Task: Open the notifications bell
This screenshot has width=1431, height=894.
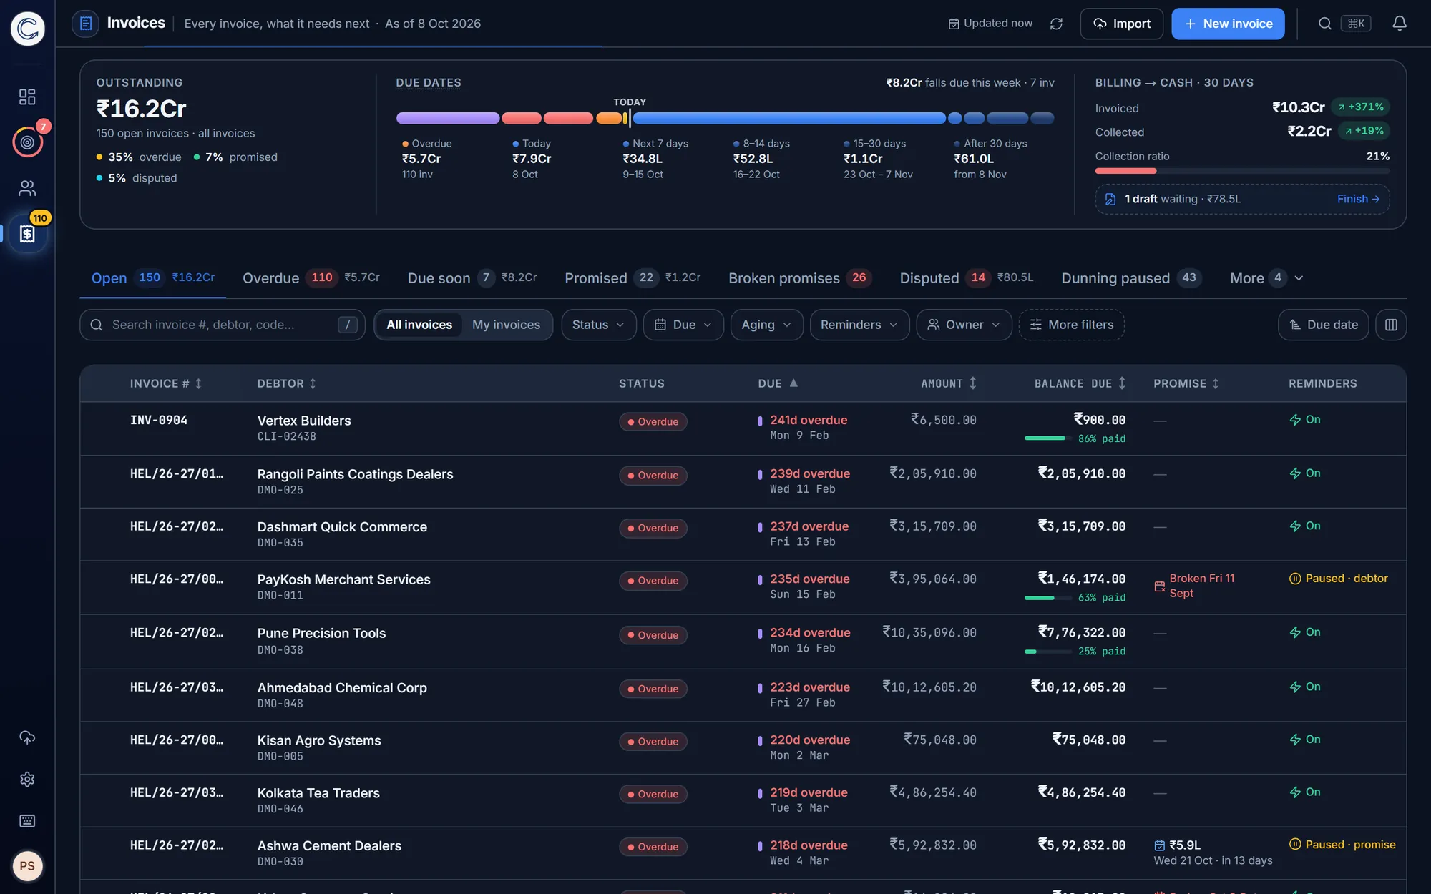Action: pos(1400,24)
